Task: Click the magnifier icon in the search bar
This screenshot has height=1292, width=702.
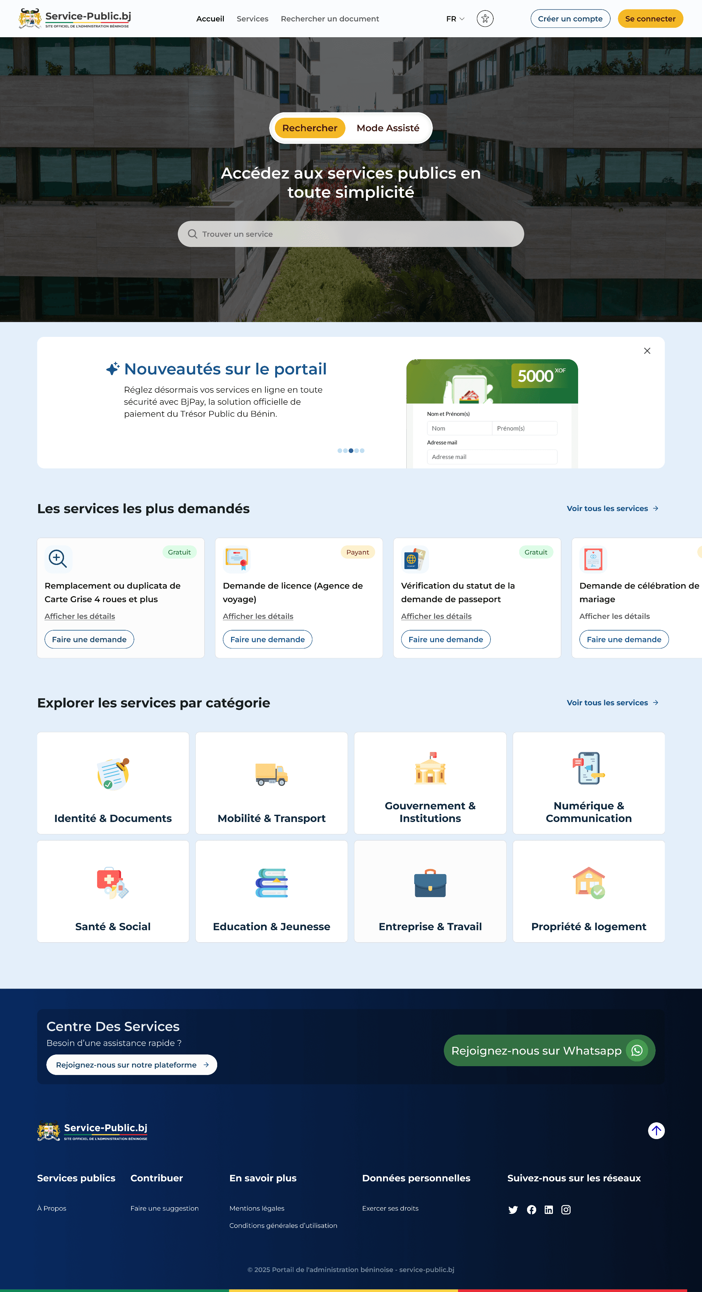Action: pyautogui.click(x=193, y=234)
